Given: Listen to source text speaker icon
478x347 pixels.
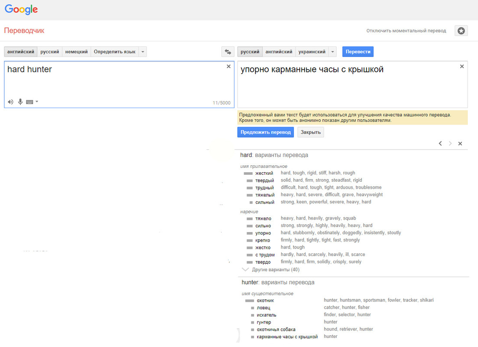Looking at the screenshot, I should click(10, 102).
